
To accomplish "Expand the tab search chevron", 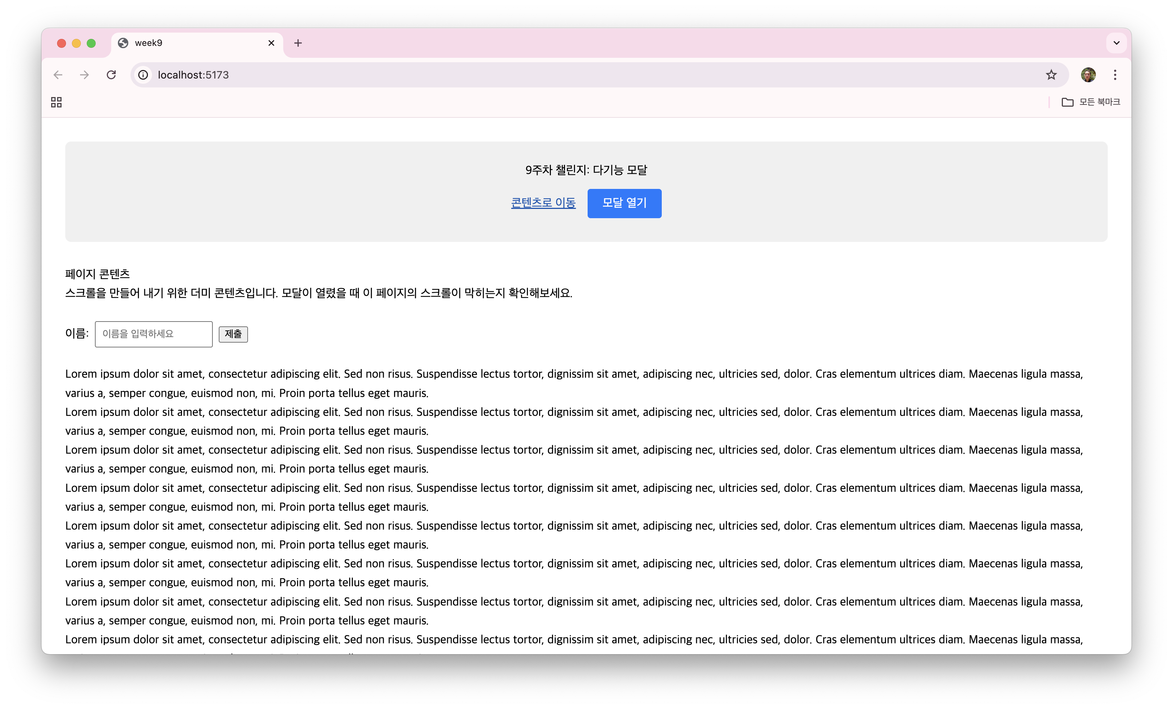I will click(x=1116, y=43).
